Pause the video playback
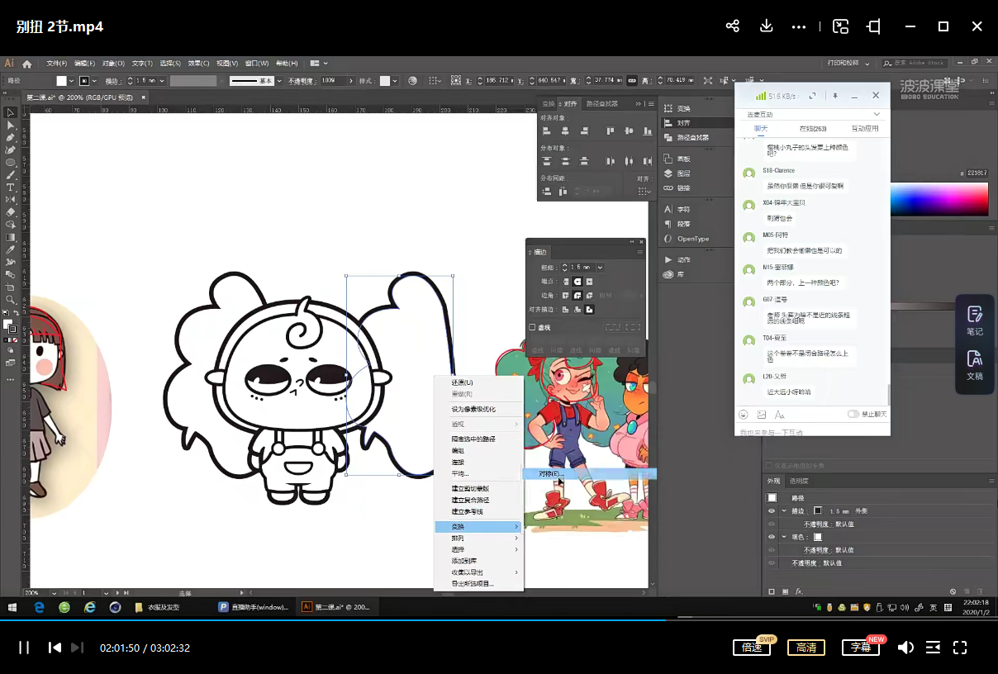998x674 pixels. [24, 648]
